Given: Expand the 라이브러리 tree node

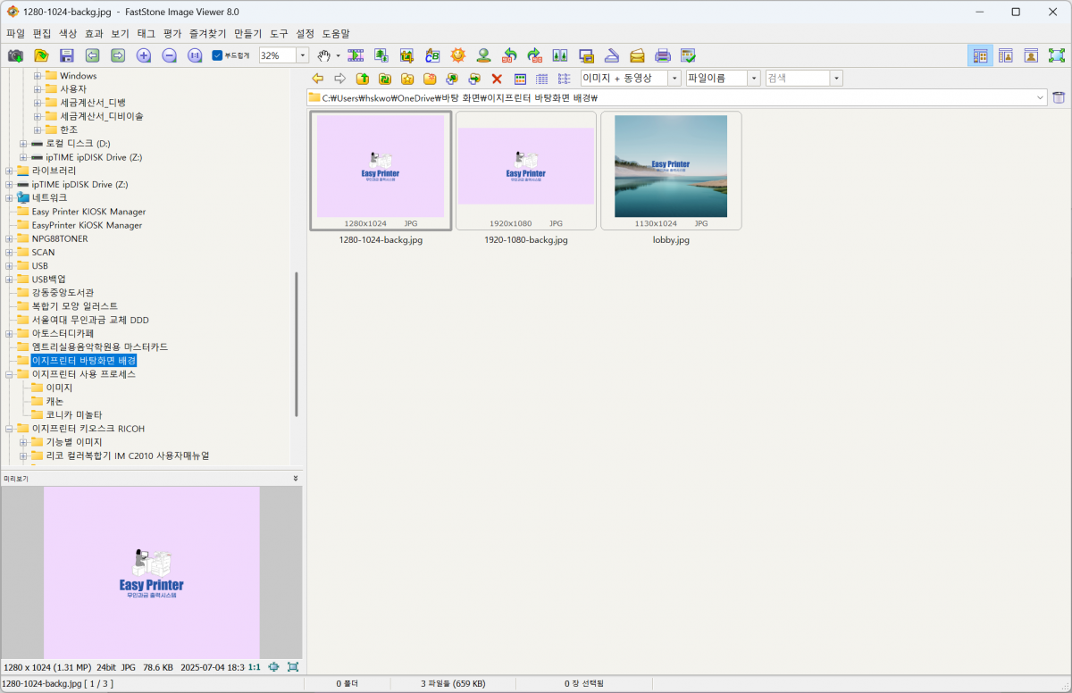Looking at the screenshot, I should (x=10, y=171).
